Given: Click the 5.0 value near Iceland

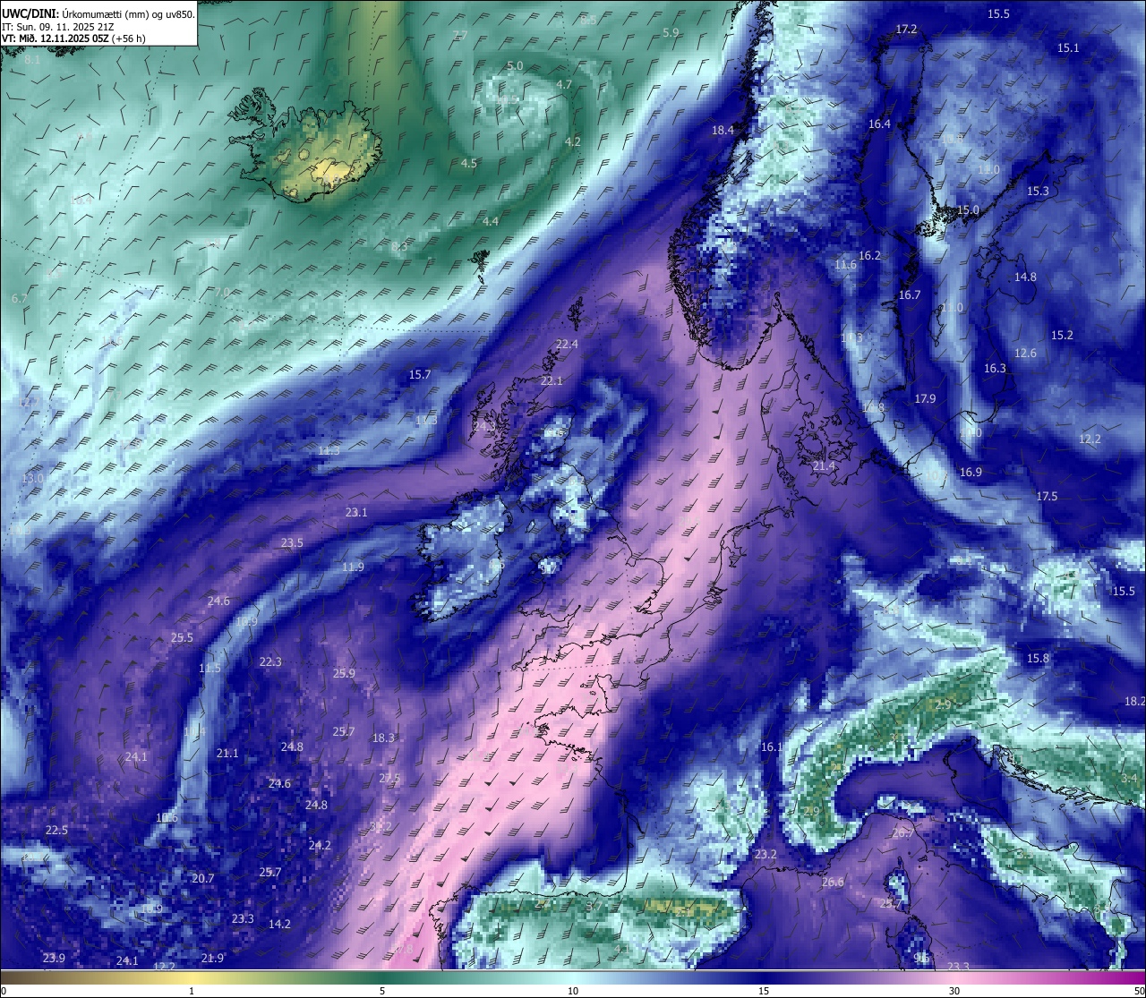Looking at the screenshot, I should (515, 66).
